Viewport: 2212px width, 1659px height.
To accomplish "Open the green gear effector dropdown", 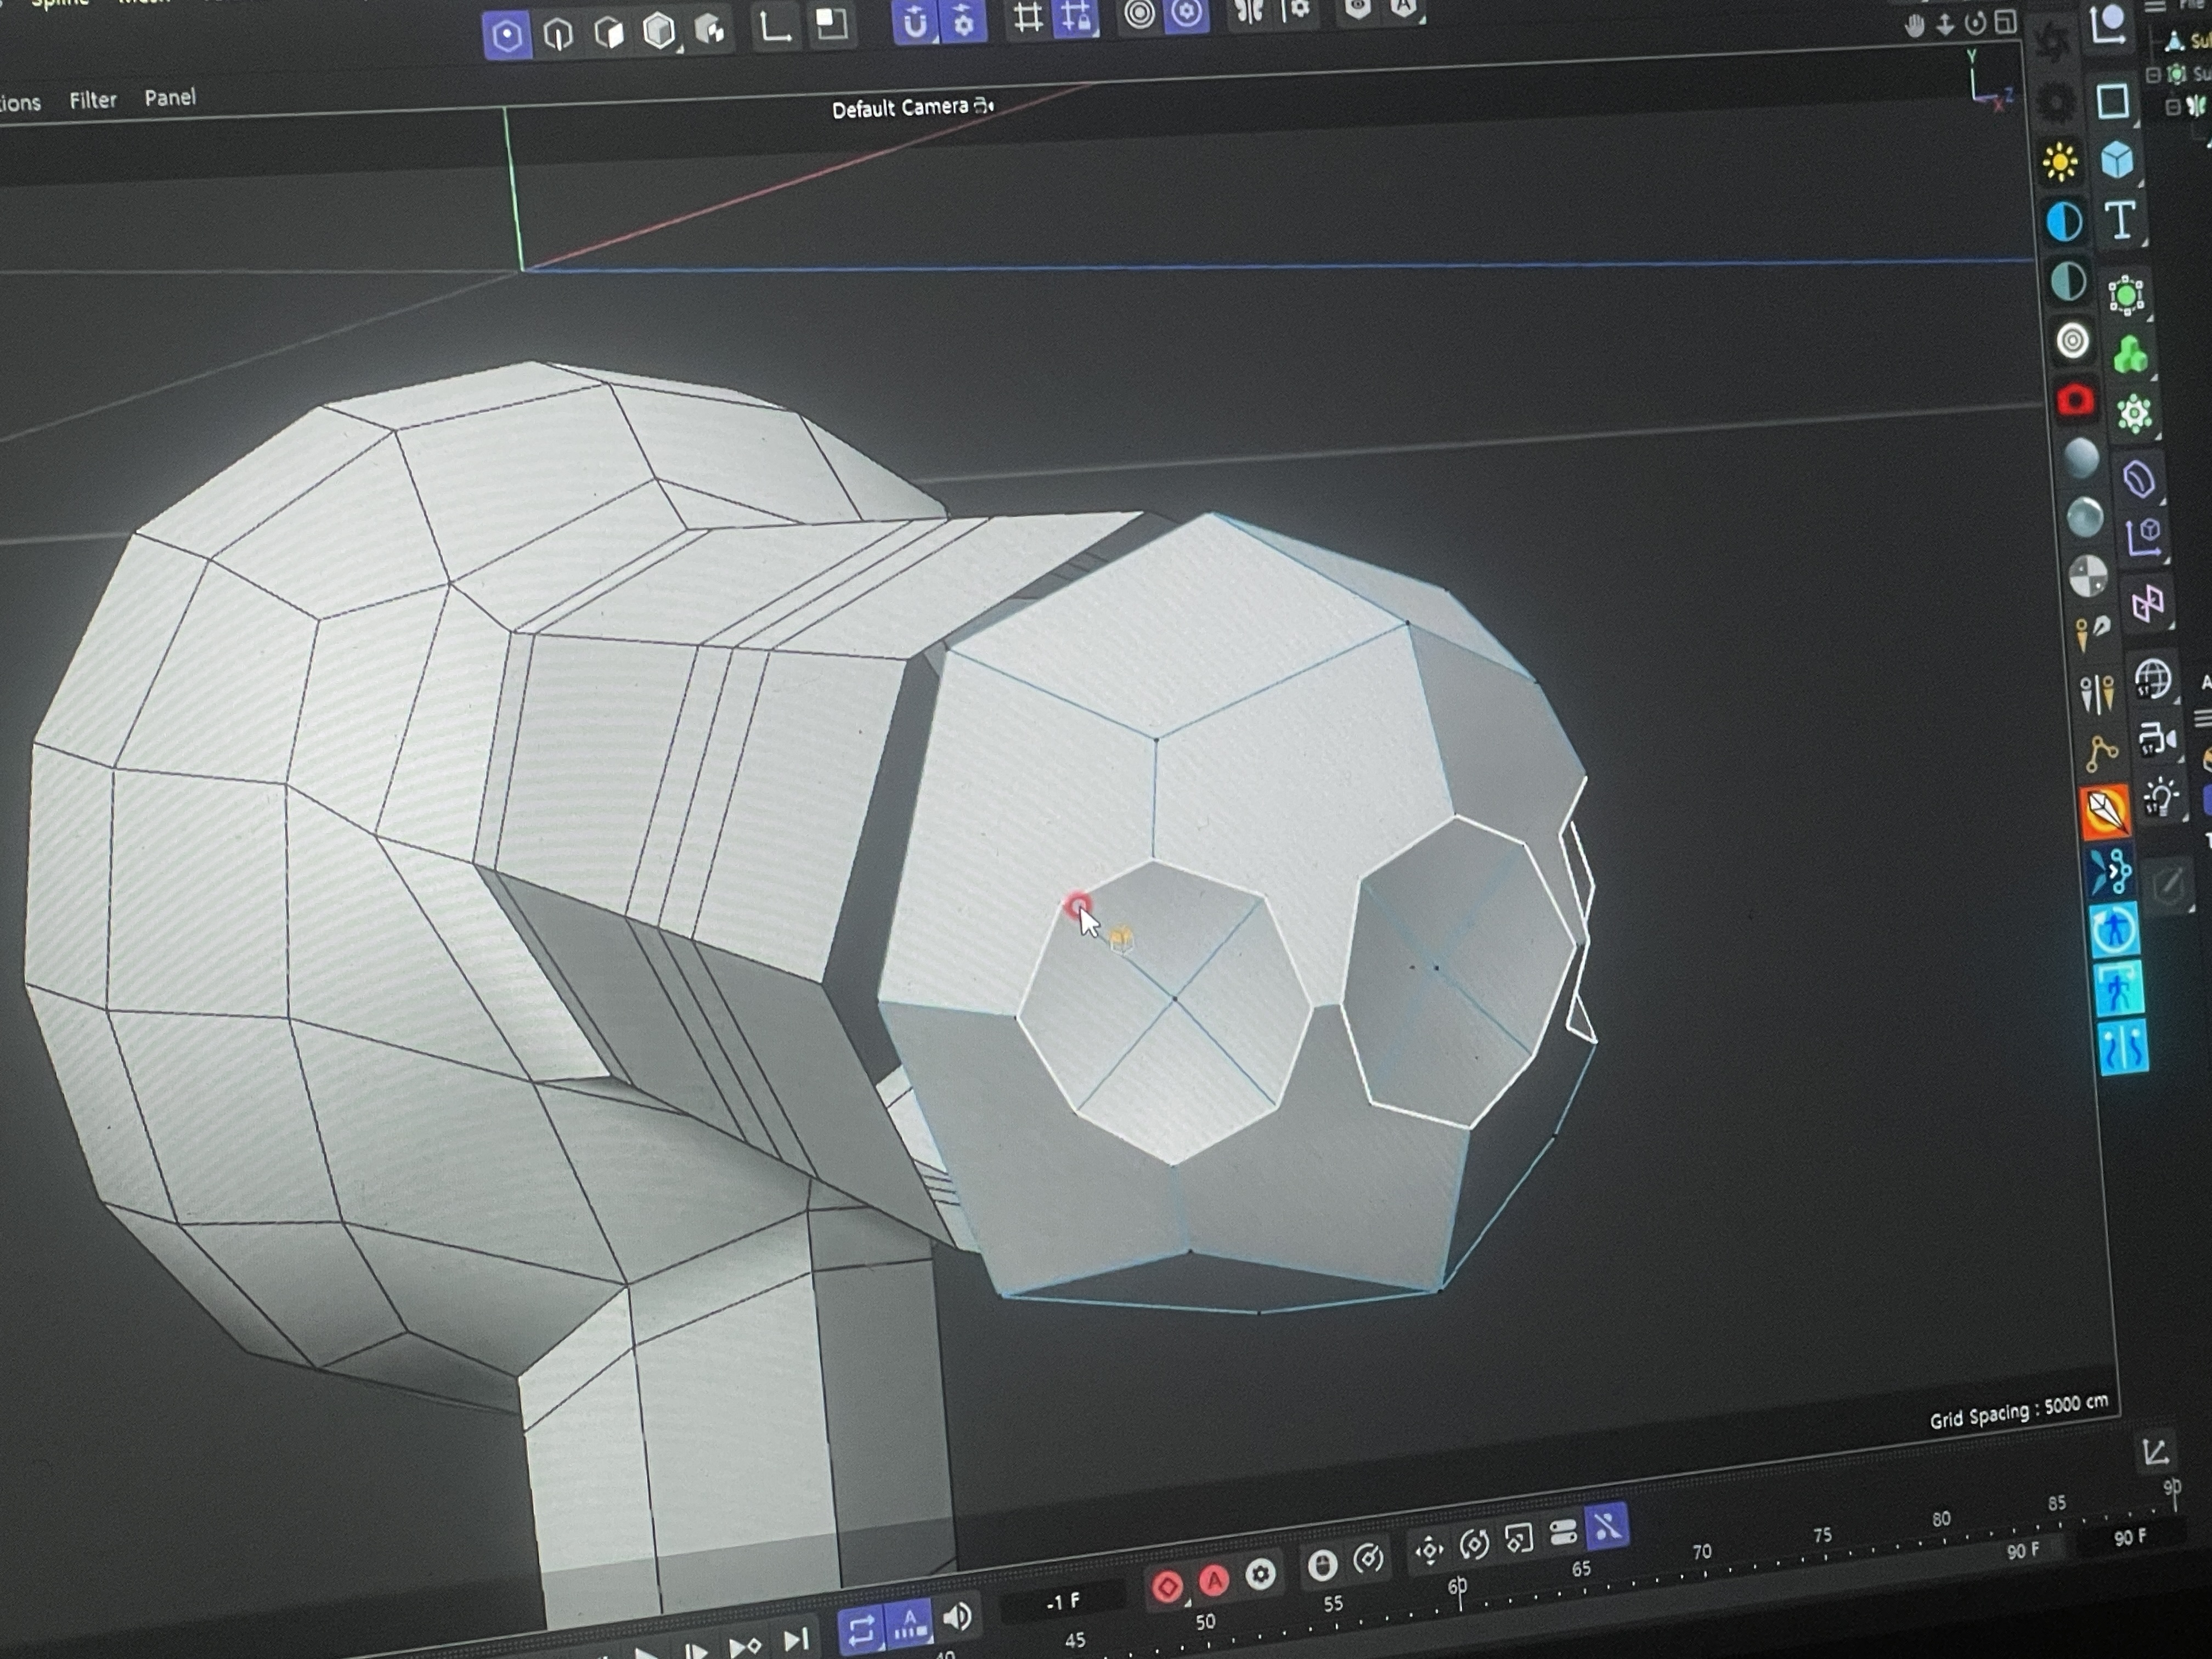I will [x=2135, y=414].
